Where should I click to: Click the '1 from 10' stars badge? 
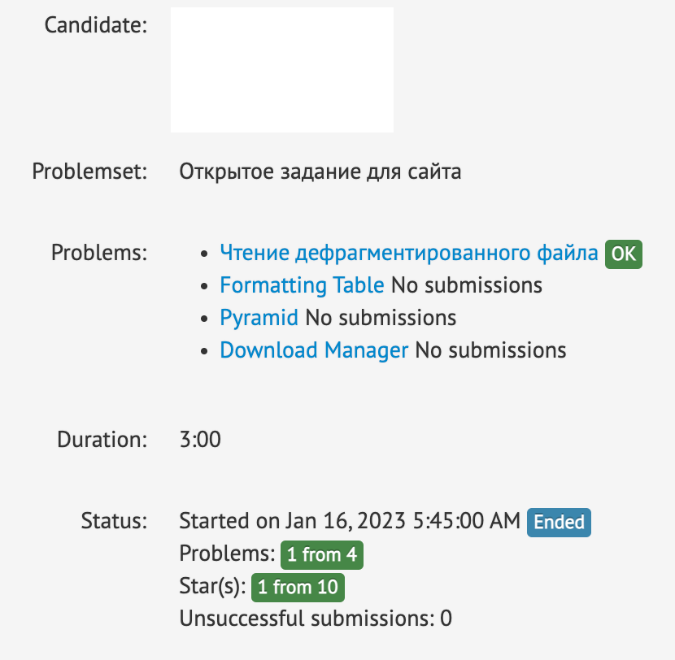tap(298, 587)
